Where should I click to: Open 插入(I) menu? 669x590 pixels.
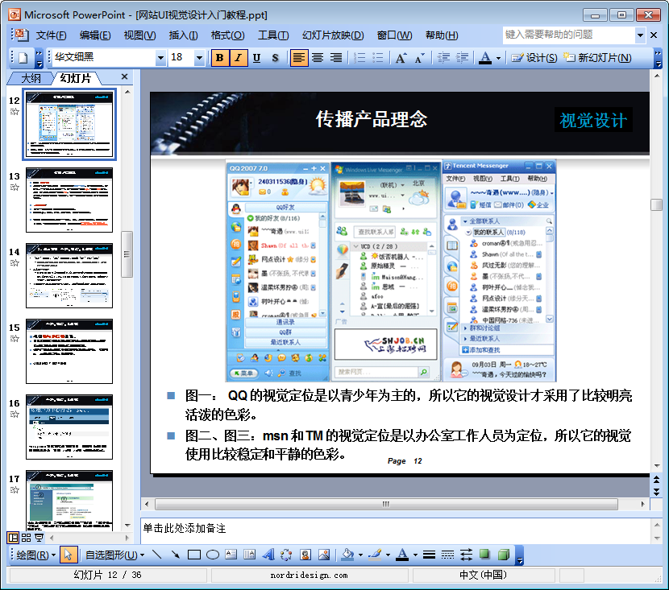tap(183, 35)
